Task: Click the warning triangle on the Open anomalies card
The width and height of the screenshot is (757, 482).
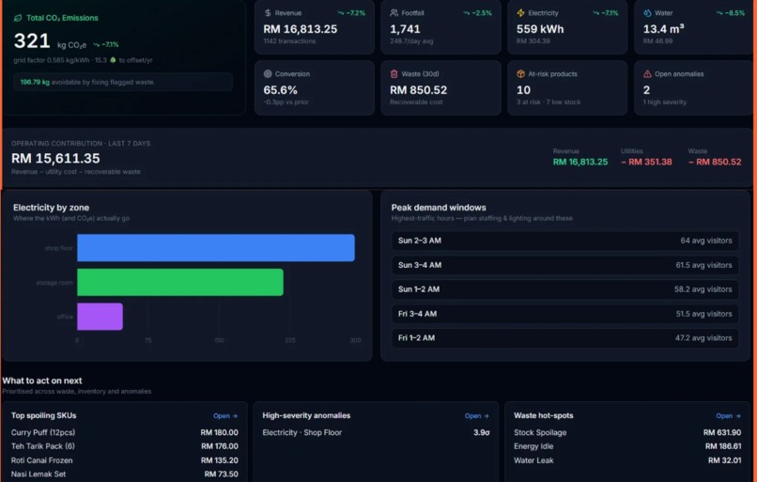Action: point(647,74)
